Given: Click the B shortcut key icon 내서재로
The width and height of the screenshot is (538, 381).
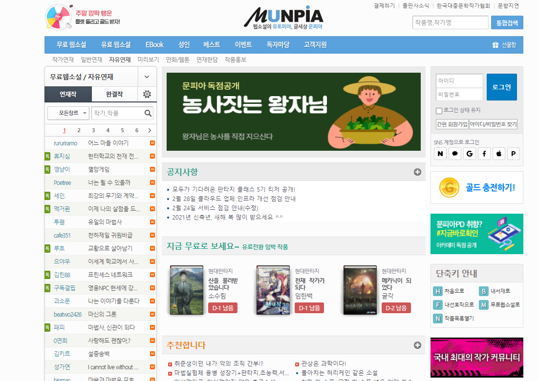Looking at the screenshot, I should tap(483, 291).
